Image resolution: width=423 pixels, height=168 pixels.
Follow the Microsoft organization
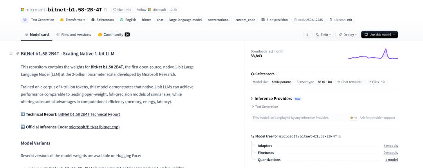[x=151, y=9]
